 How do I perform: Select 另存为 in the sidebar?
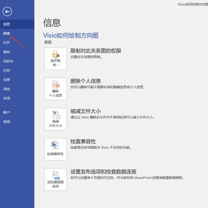(17, 61)
